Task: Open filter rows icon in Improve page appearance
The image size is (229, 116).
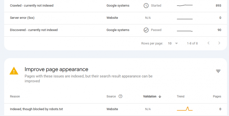Action: [x=218, y=71]
